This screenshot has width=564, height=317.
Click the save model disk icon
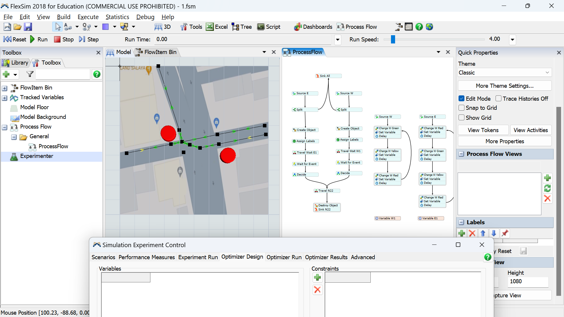click(28, 27)
